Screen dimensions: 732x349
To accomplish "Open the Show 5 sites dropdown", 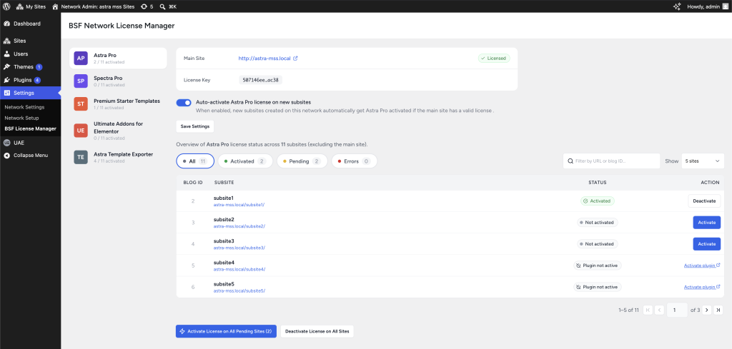I will point(703,161).
